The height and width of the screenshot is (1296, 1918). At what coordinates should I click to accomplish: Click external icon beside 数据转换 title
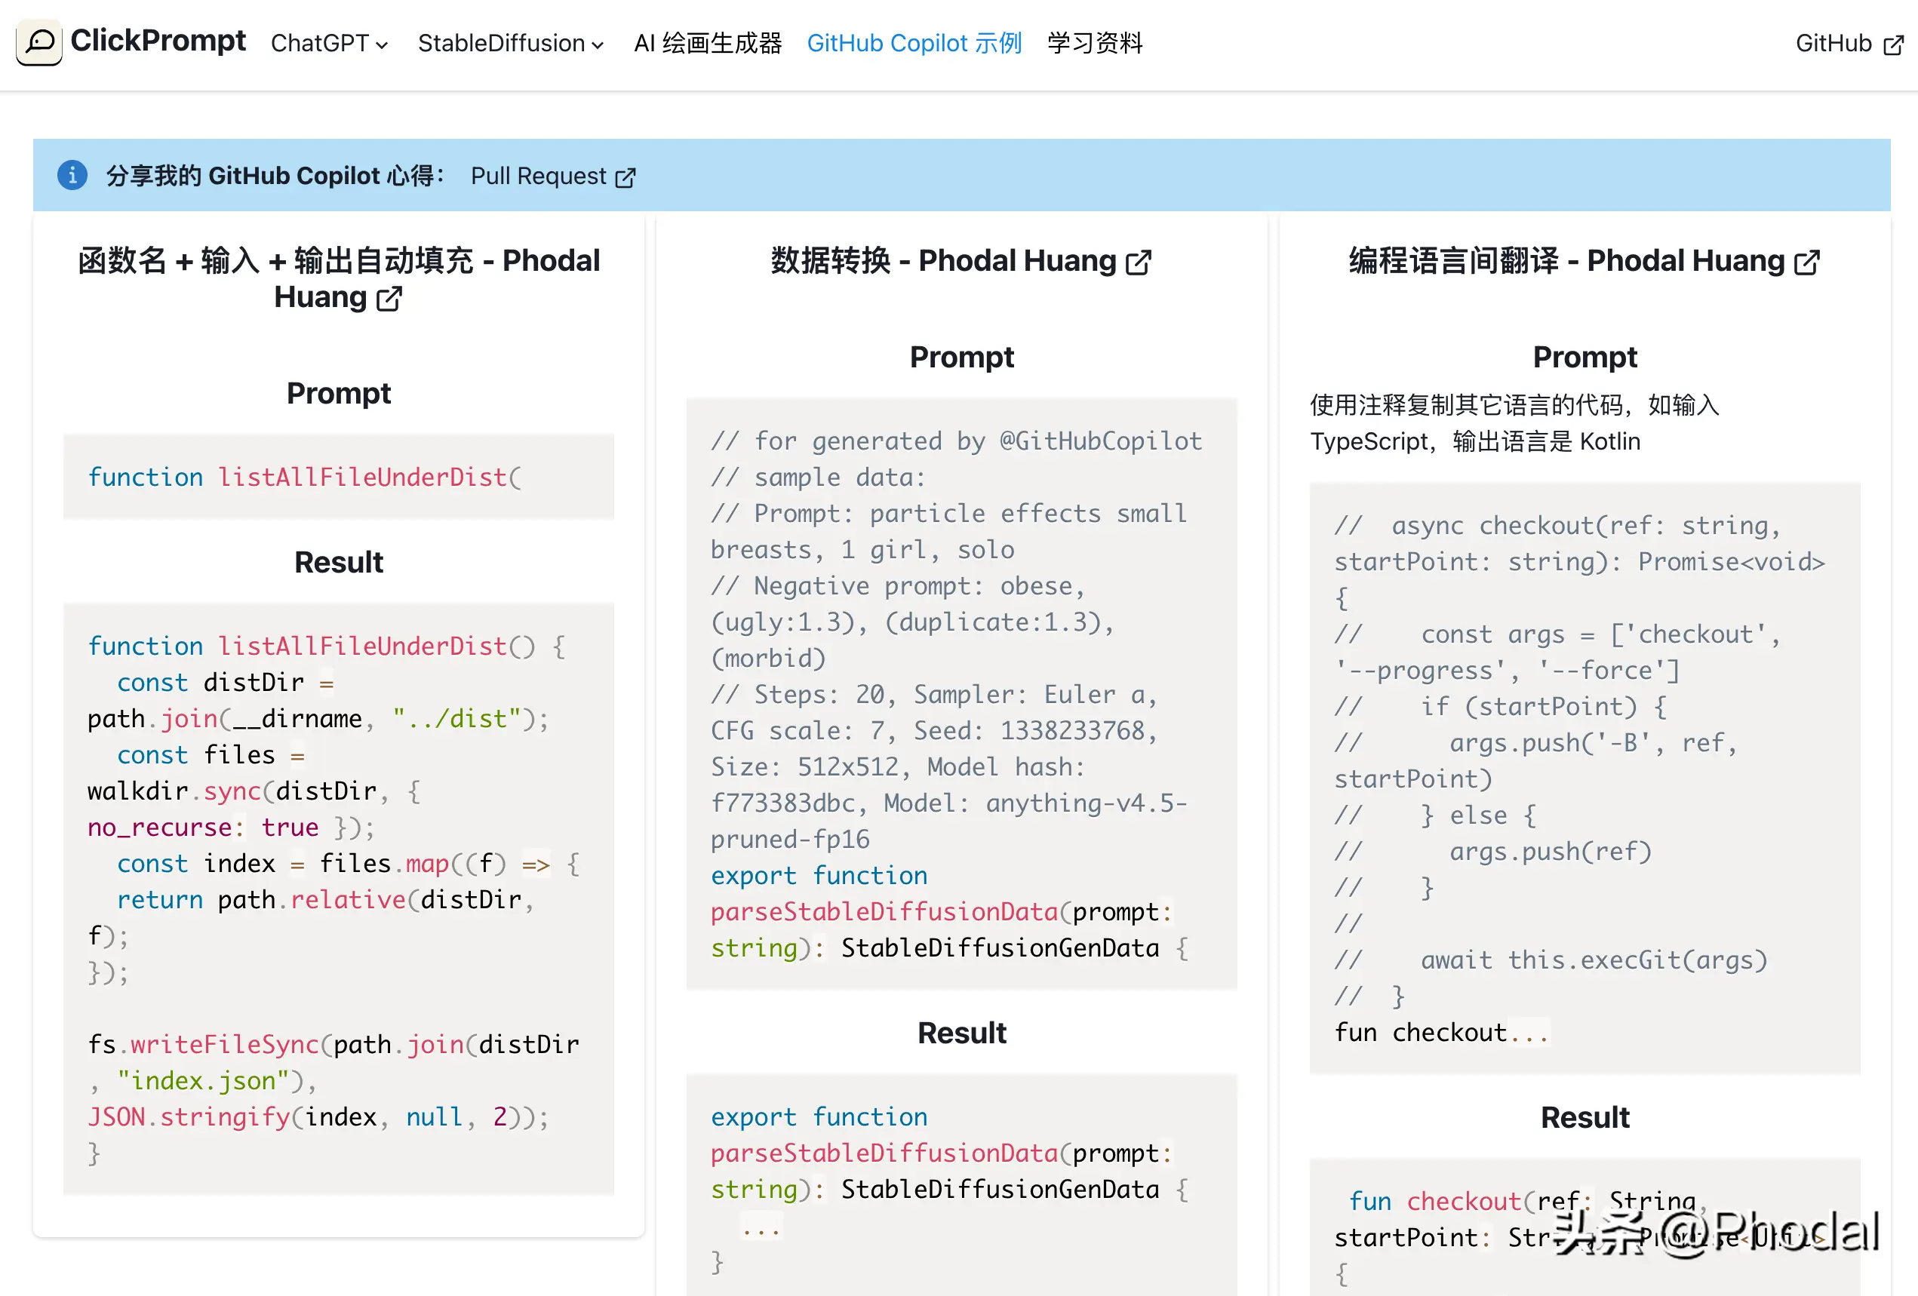click(x=1138, y=263)
